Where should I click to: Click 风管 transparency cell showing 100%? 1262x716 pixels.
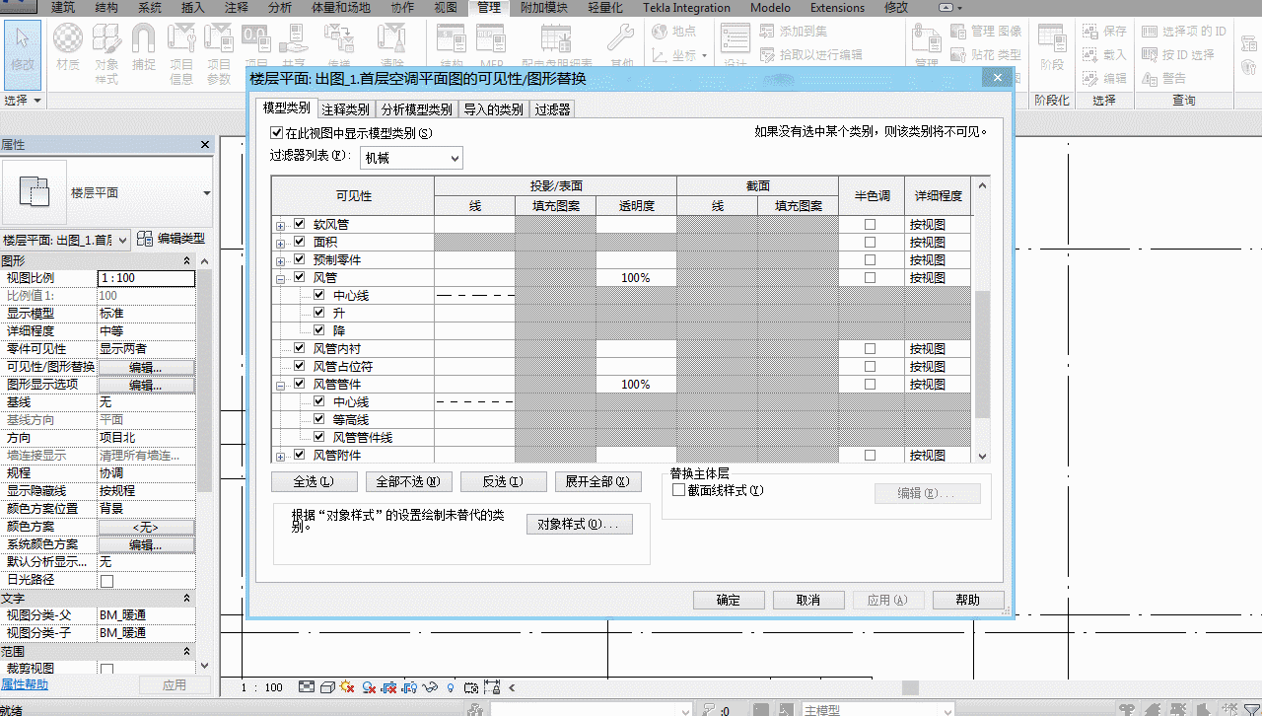coord(636,278)
